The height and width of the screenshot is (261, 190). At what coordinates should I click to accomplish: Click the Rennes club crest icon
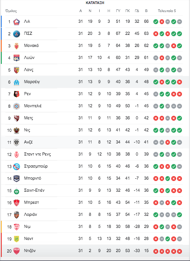(x=17, y=94)
